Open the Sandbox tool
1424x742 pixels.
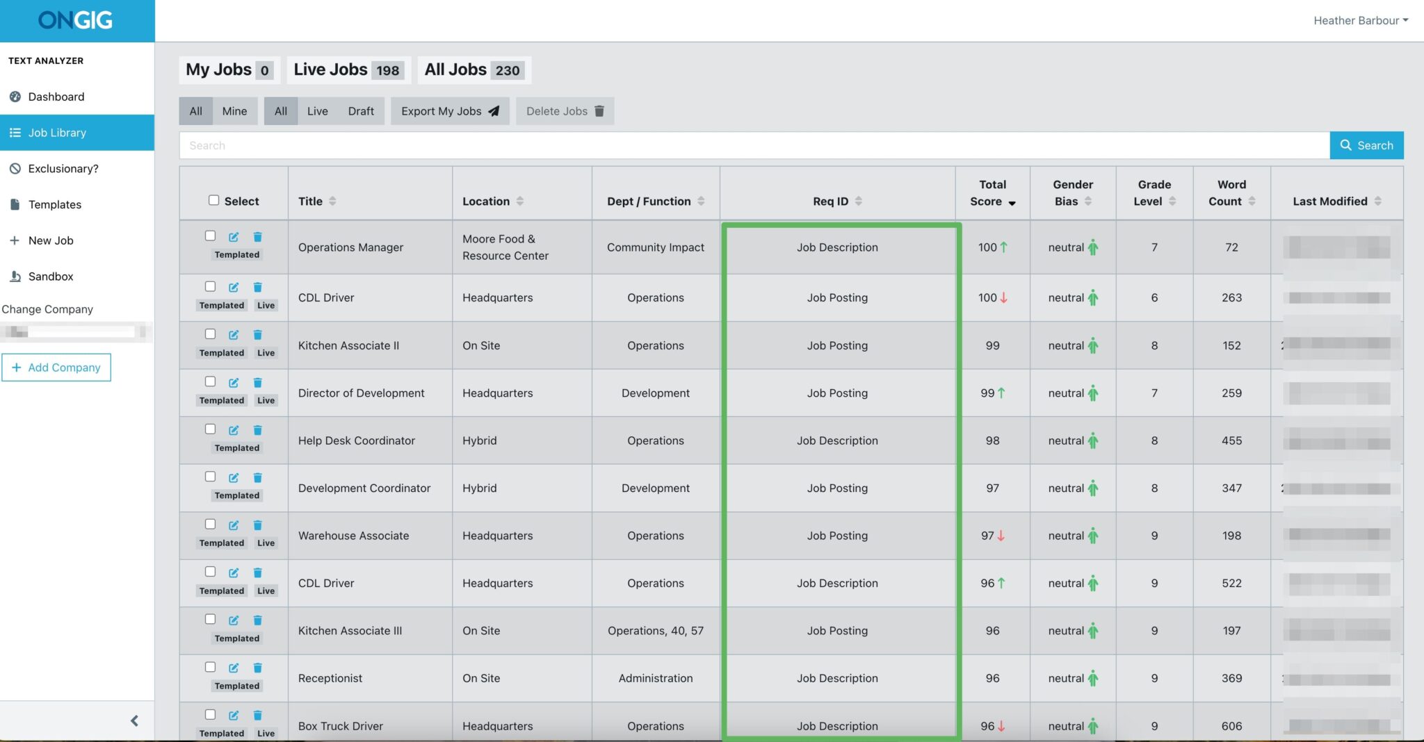click(x=51, y=276)
